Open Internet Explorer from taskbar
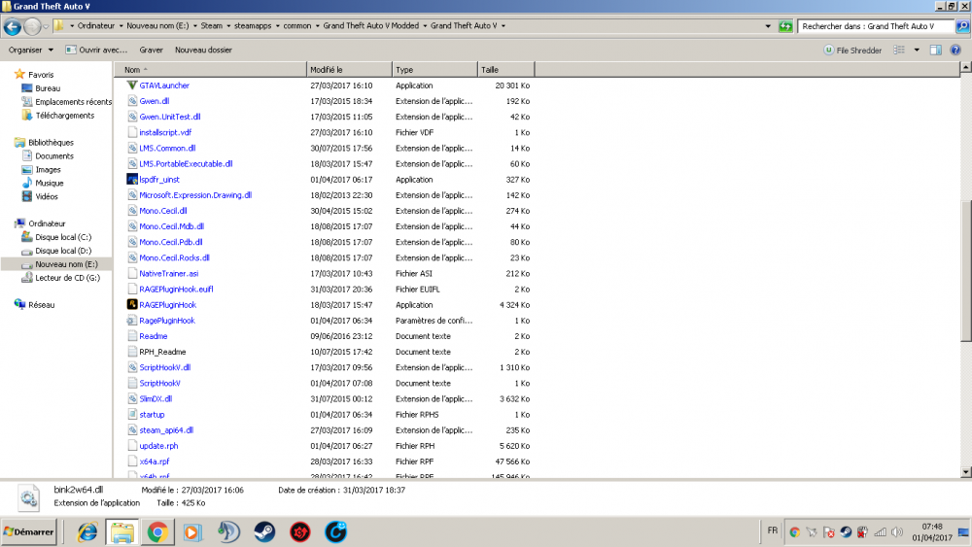Screen dimensions: 972x547 [87, 532]
